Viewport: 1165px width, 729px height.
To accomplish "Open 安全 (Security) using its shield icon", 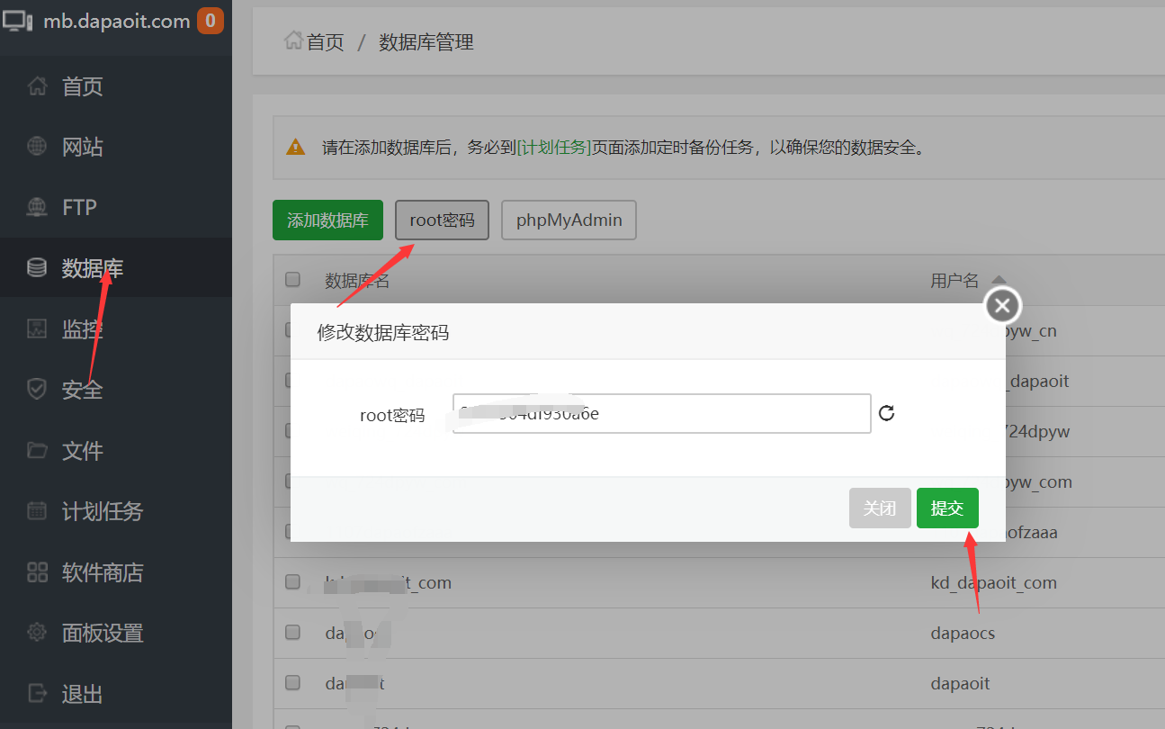I will tap(36, 389).
